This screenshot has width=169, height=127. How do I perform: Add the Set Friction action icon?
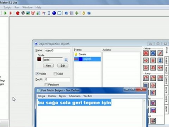(160, 68)
